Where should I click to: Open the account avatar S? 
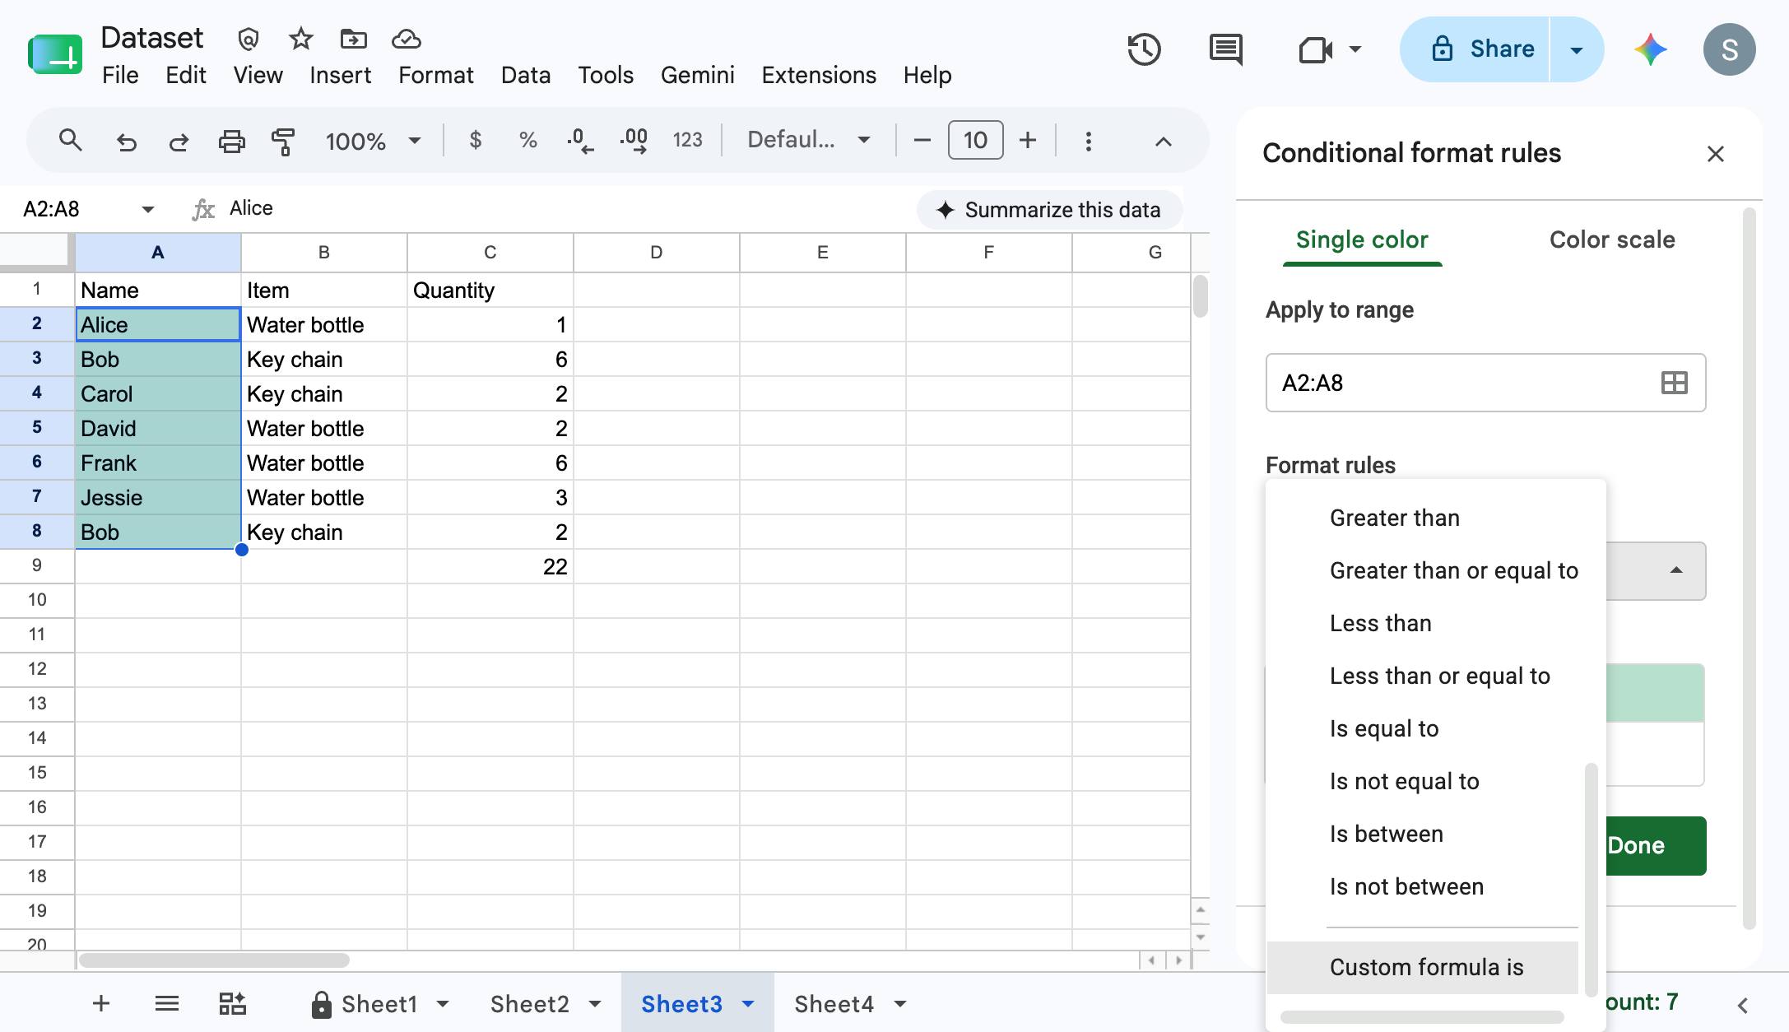tap(1729, 49)
